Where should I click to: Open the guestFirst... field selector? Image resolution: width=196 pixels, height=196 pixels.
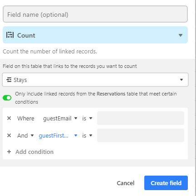[58, 135]
